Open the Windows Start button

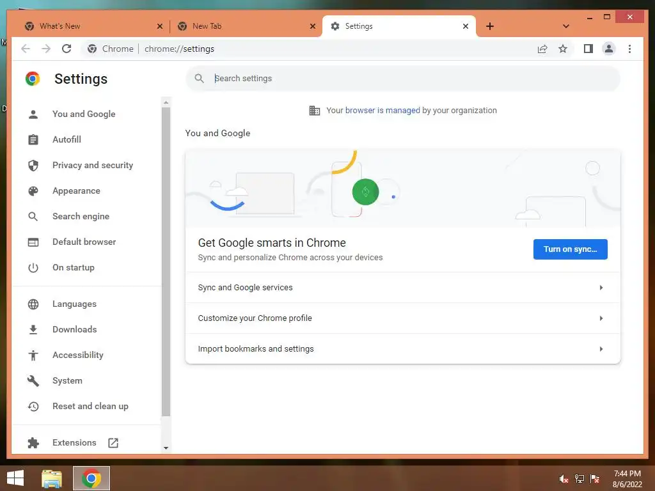(x=15, y=478)
